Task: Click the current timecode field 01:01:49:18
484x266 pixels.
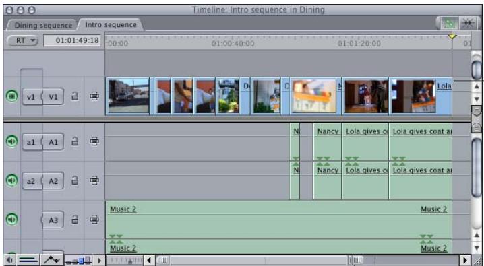Action: pos(73,40)
